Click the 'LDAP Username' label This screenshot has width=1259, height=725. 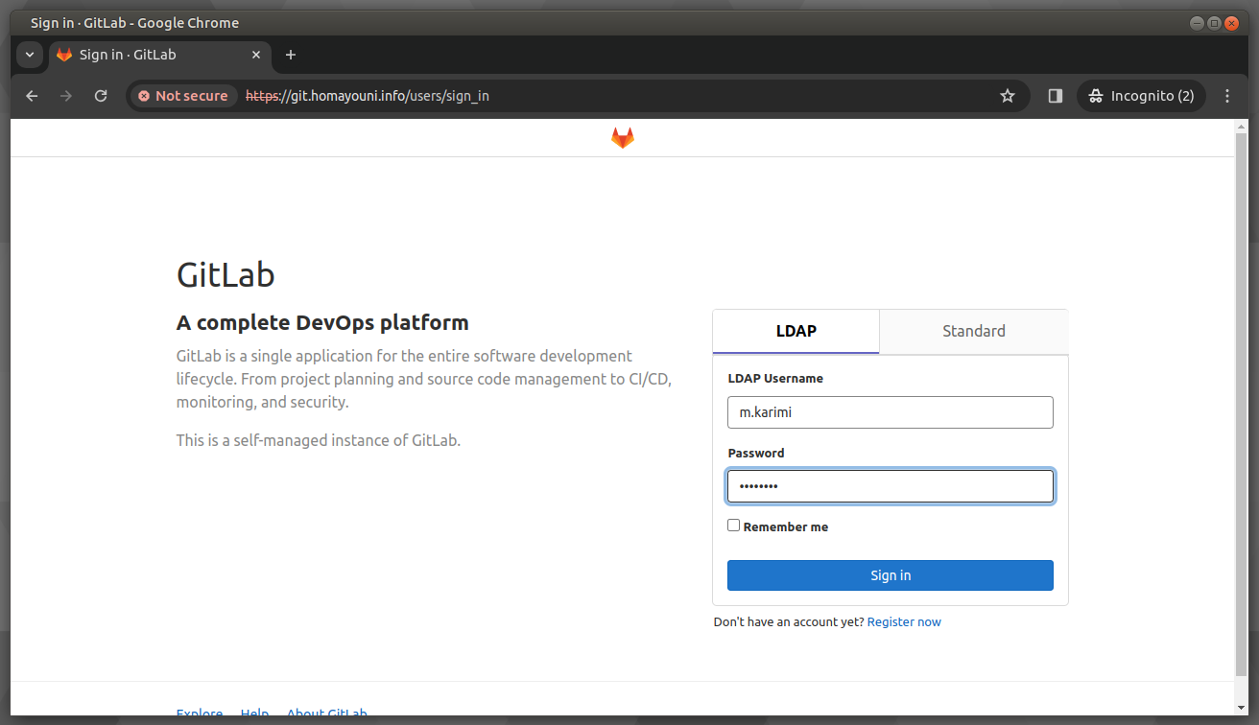775,379
